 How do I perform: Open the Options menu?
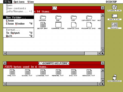point(19,2)
